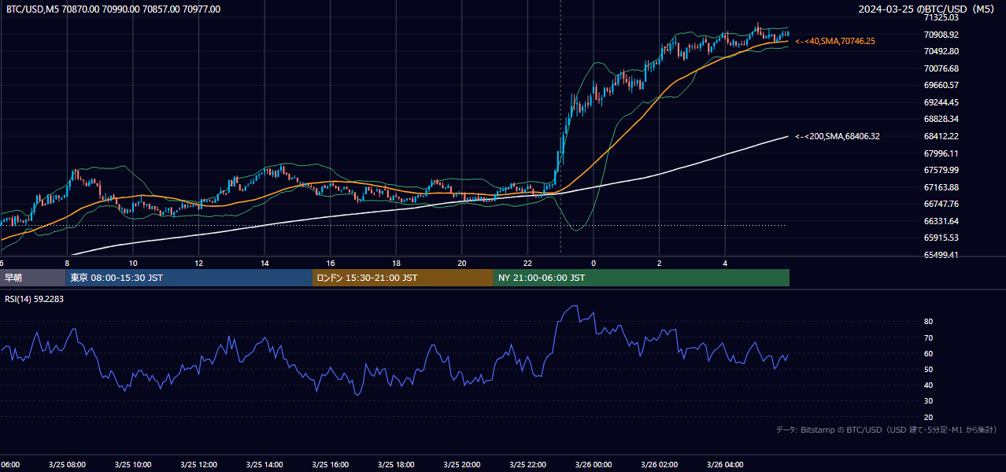1006x472 pixels.
Task: Click hour tick 10 under the price chart
Action: (x=133, y=263)
